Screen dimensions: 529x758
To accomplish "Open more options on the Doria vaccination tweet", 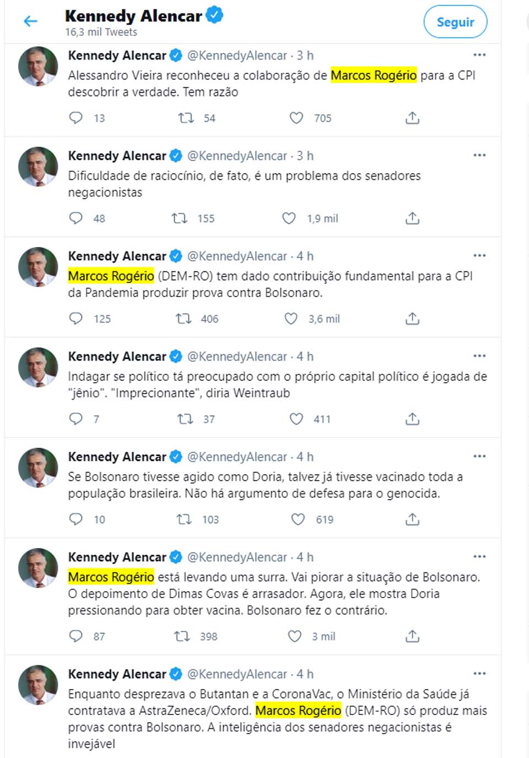I will tap(479, 456).
